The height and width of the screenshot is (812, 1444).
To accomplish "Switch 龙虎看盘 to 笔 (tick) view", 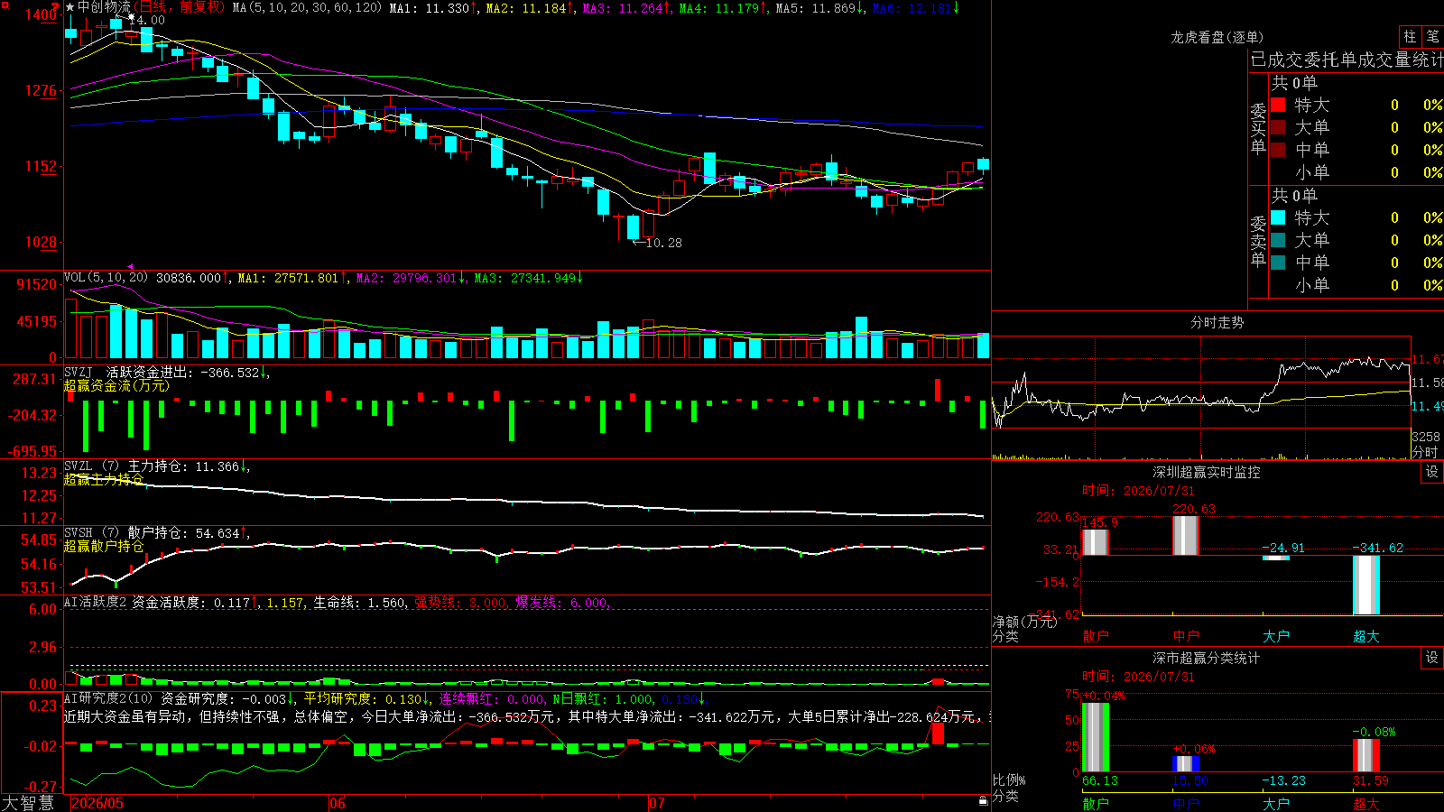I will (1432, 36).
